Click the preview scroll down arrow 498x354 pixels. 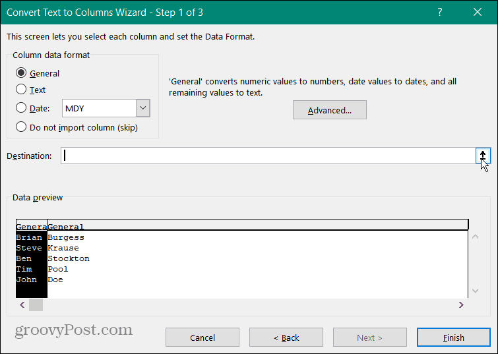(x=476, y=291)
